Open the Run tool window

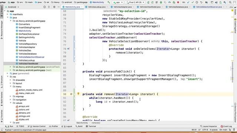pos(9,126)
